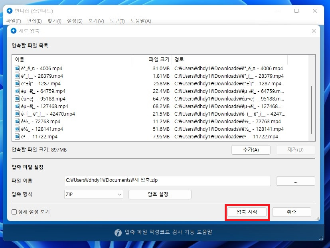The image size is (330, 248).
Task: Open the 파일(F) menu
Action: [x=14, y=21]
